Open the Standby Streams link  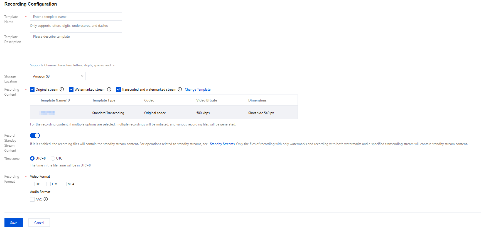point(222,144)
